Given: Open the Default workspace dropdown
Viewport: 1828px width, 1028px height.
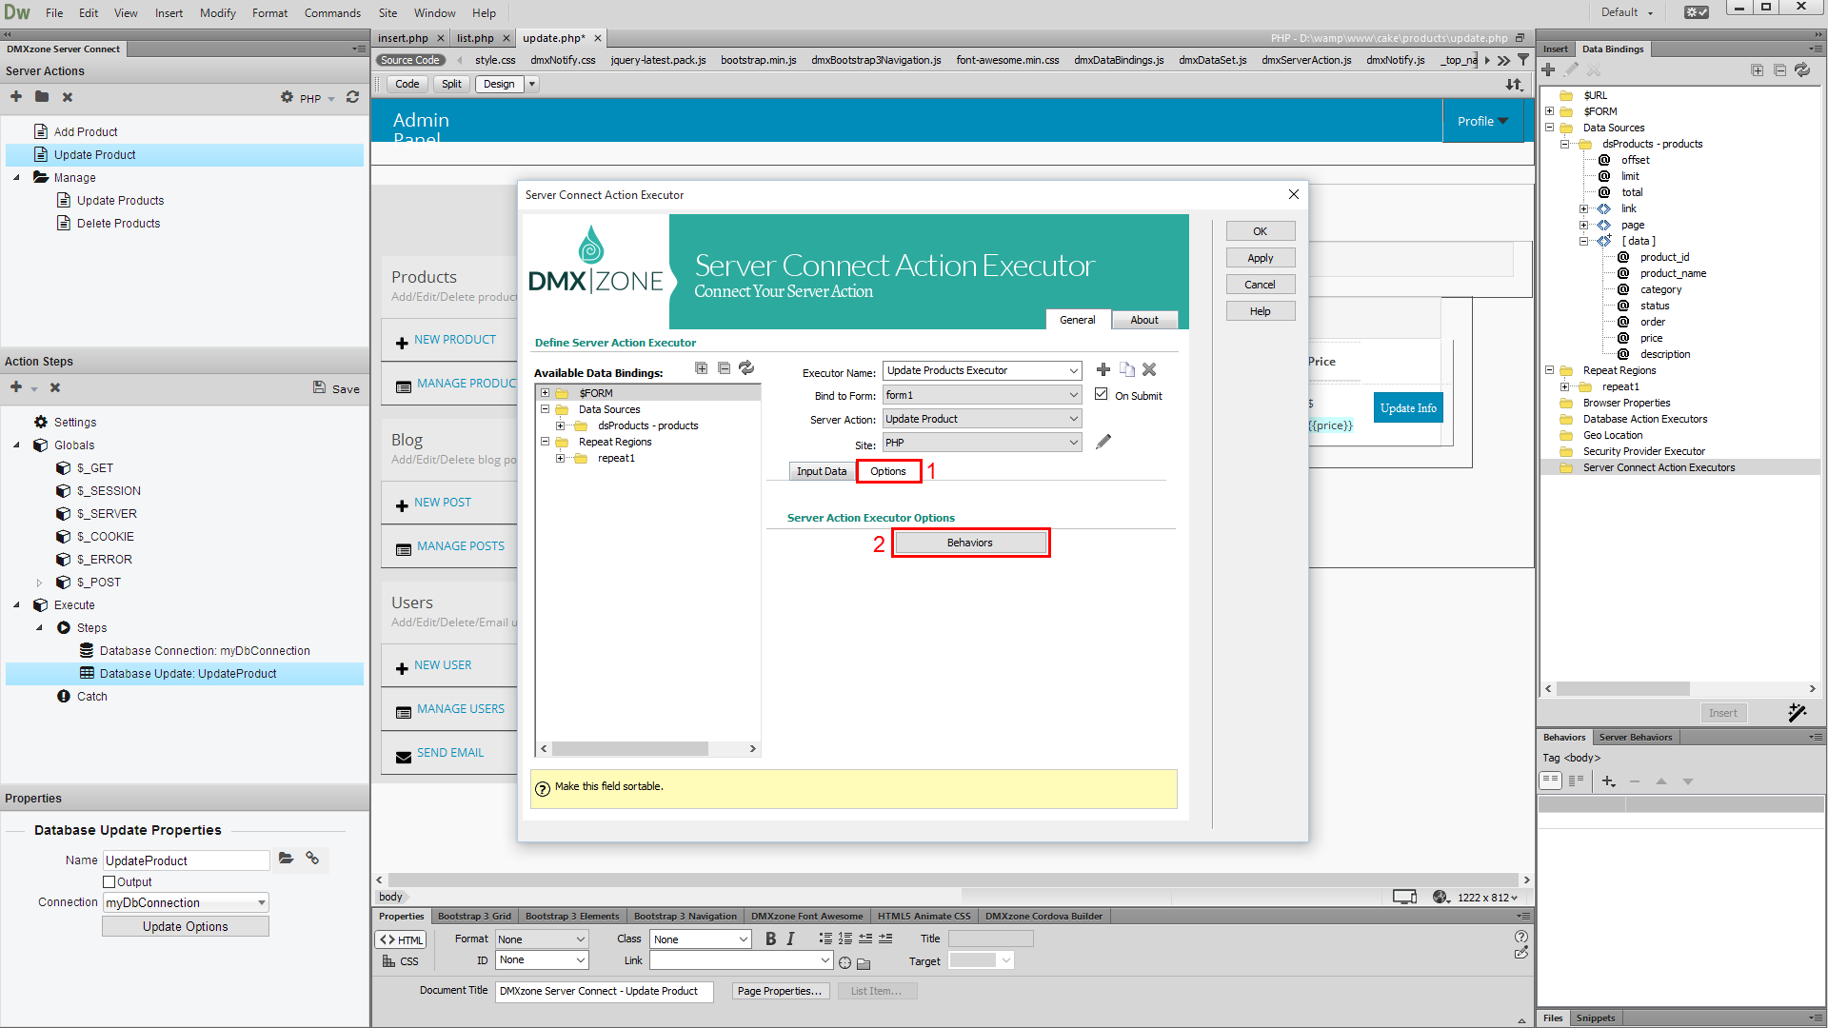Looking at the screenshot, I should 1627,12.
